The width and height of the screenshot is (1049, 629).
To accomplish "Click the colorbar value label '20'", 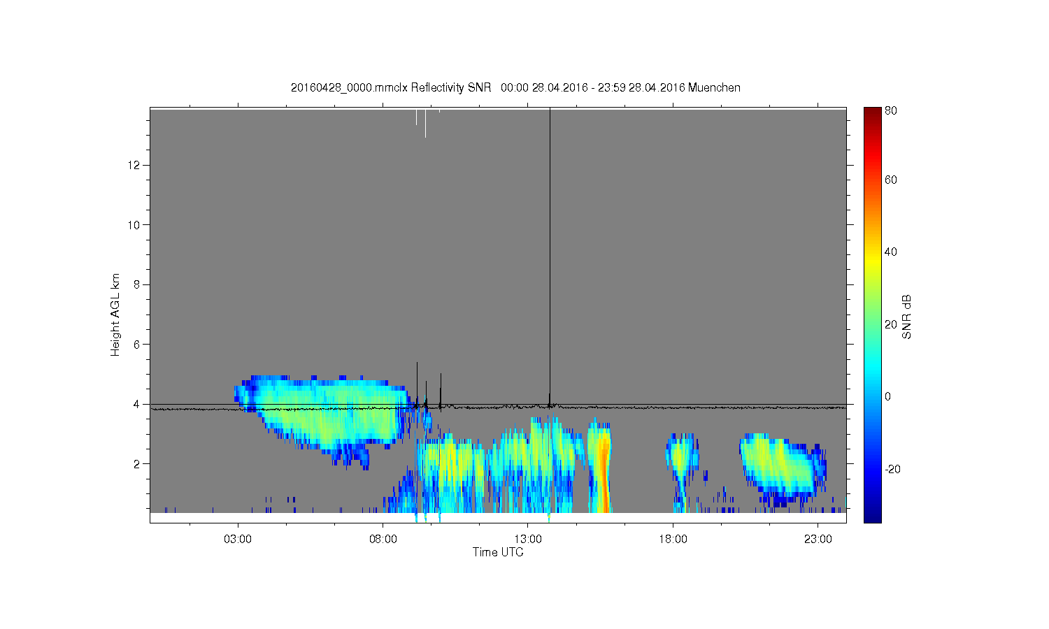I will point(891,324).
